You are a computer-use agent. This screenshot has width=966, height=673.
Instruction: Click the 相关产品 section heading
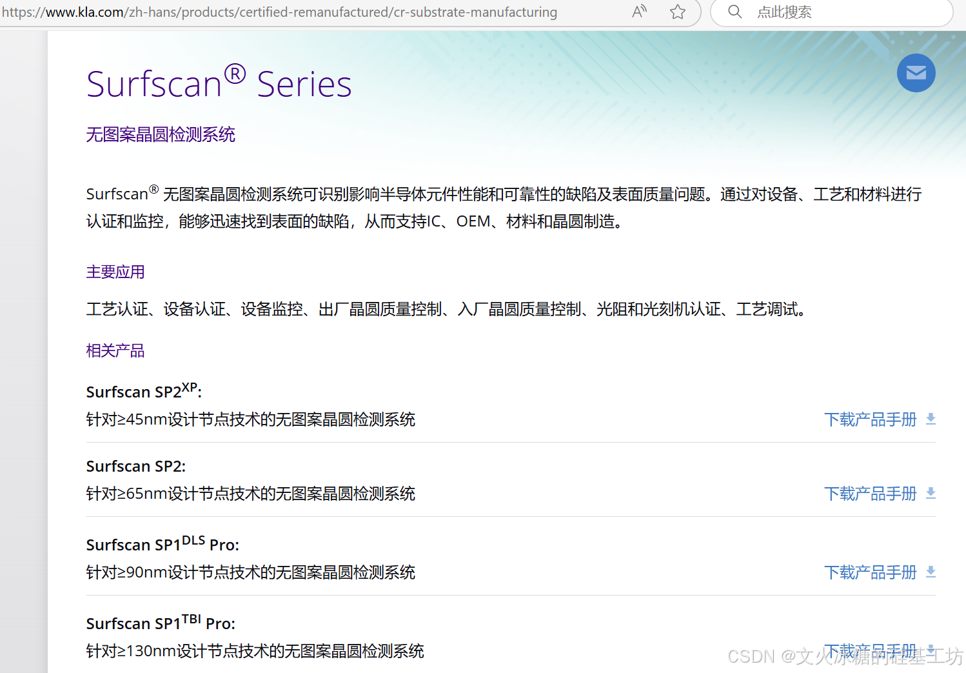point(115,350)
